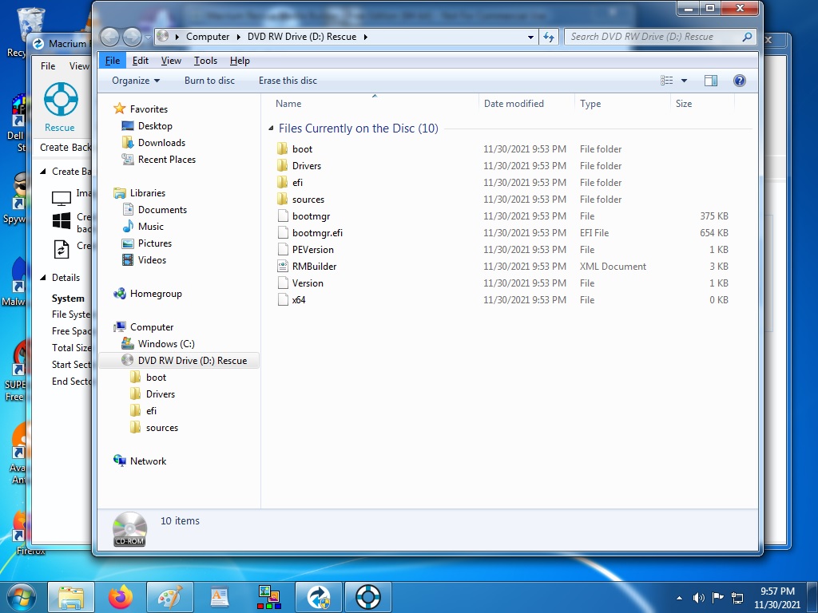Collapse the Files Currently on the Disc group
Screen dimensions: 818x613
click(271, 129)
